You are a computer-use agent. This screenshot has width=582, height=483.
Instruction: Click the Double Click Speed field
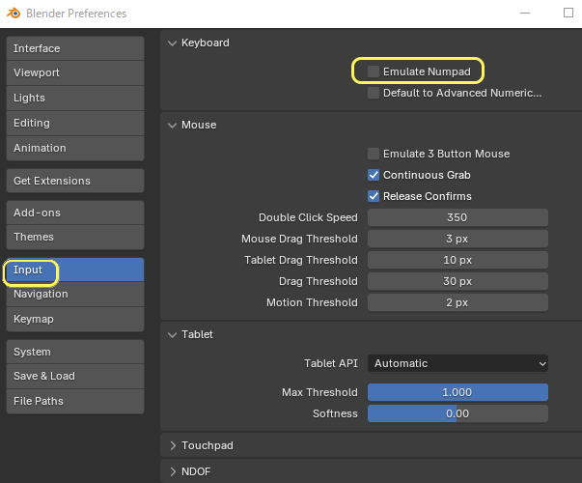(x=457, y=217)
